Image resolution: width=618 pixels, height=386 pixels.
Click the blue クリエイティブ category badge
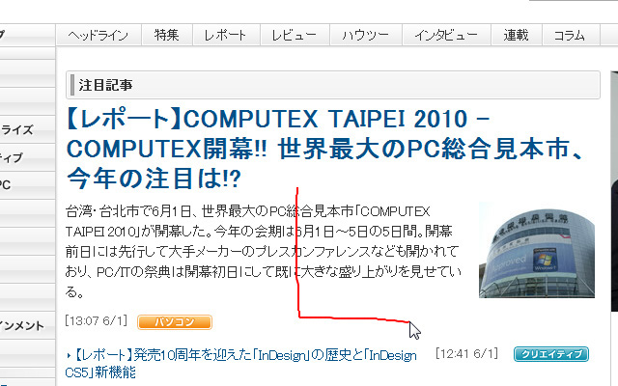click(551, 354)
